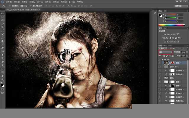Image resolution: width=189 pixels, height=118 pixels.
Task: Open the auto-select 组 dropdown
Action: pyautogui.click(x=24, y=6)
